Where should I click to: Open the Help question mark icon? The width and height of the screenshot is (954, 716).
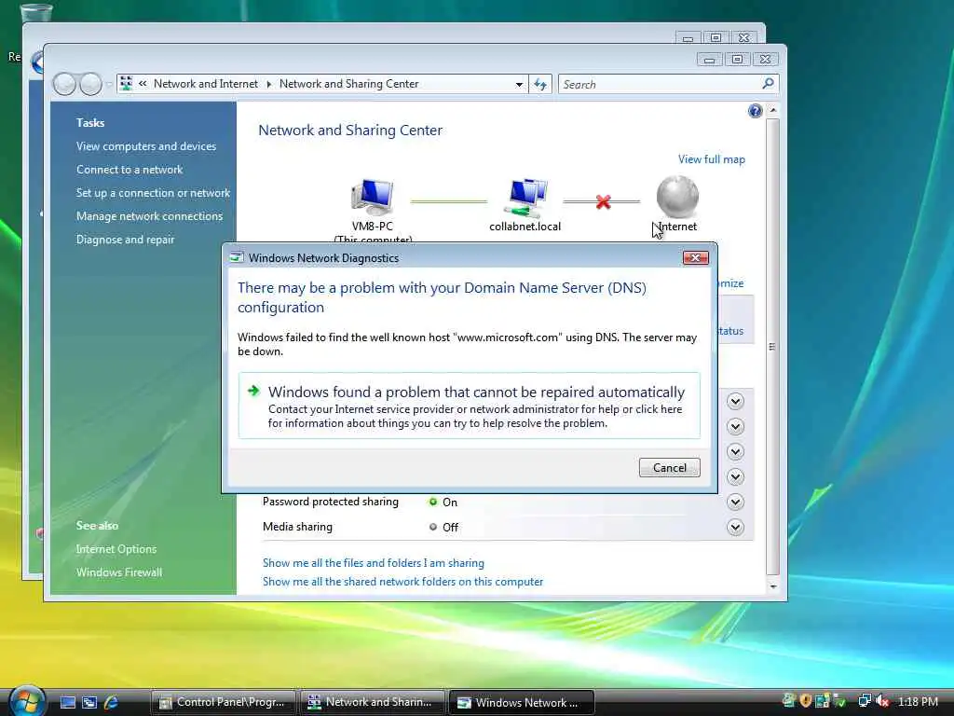[755, 111]
